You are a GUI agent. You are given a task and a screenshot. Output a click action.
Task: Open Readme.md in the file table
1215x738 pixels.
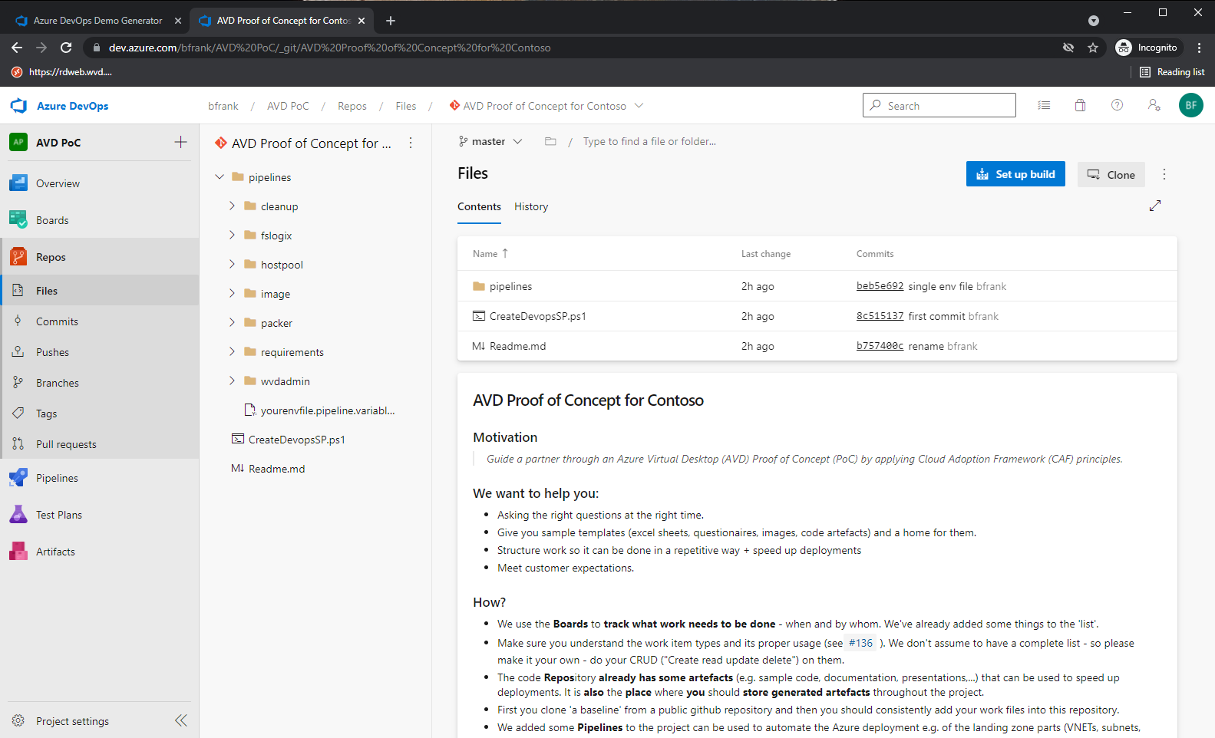click(517, 346)
